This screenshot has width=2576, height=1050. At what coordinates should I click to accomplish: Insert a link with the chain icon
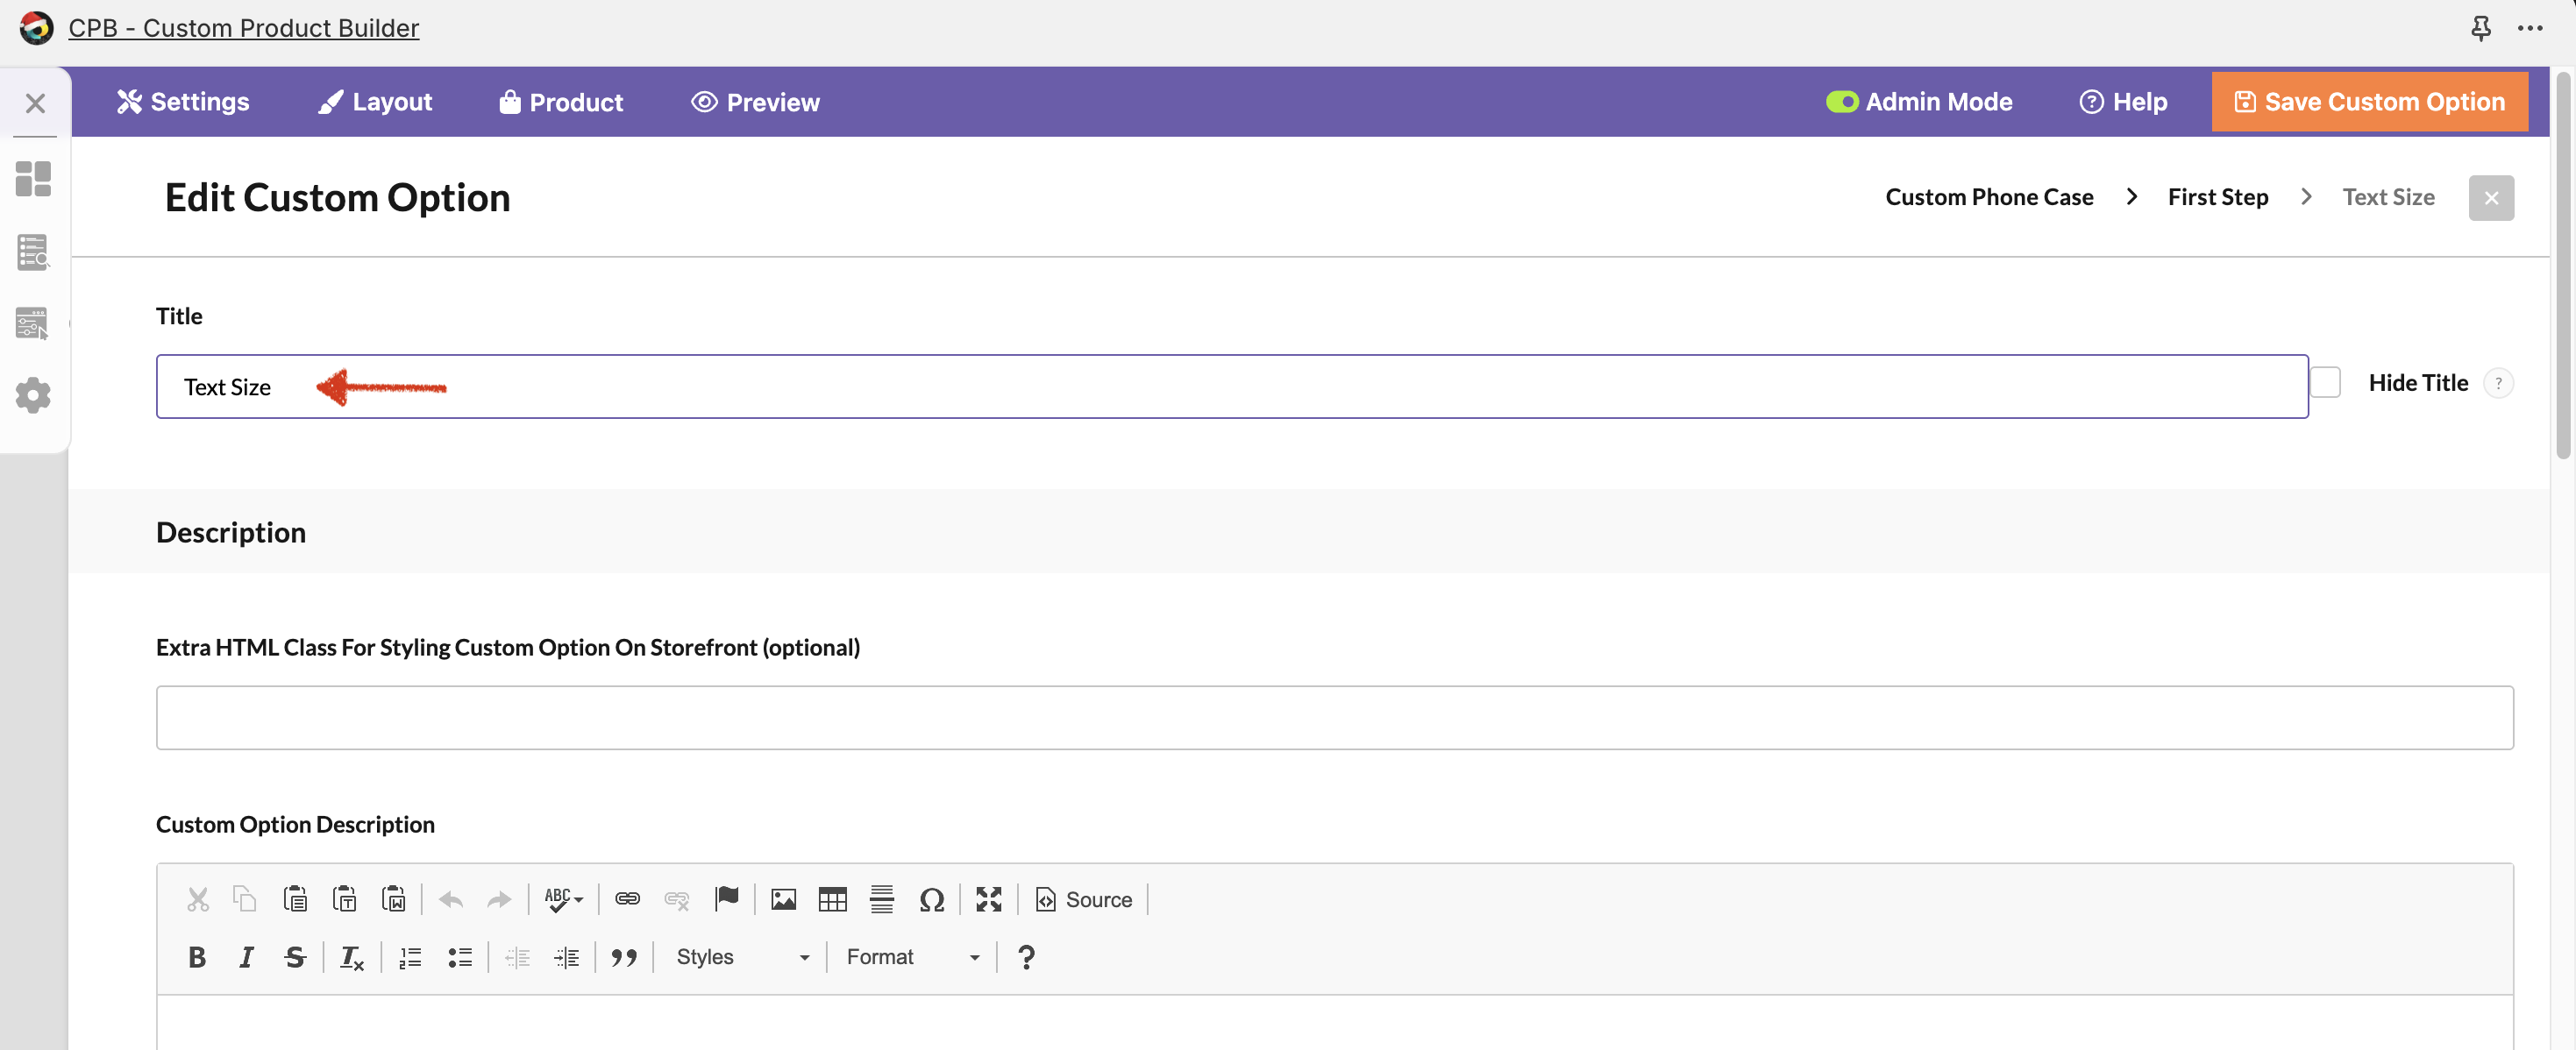(x=627, y=899)
